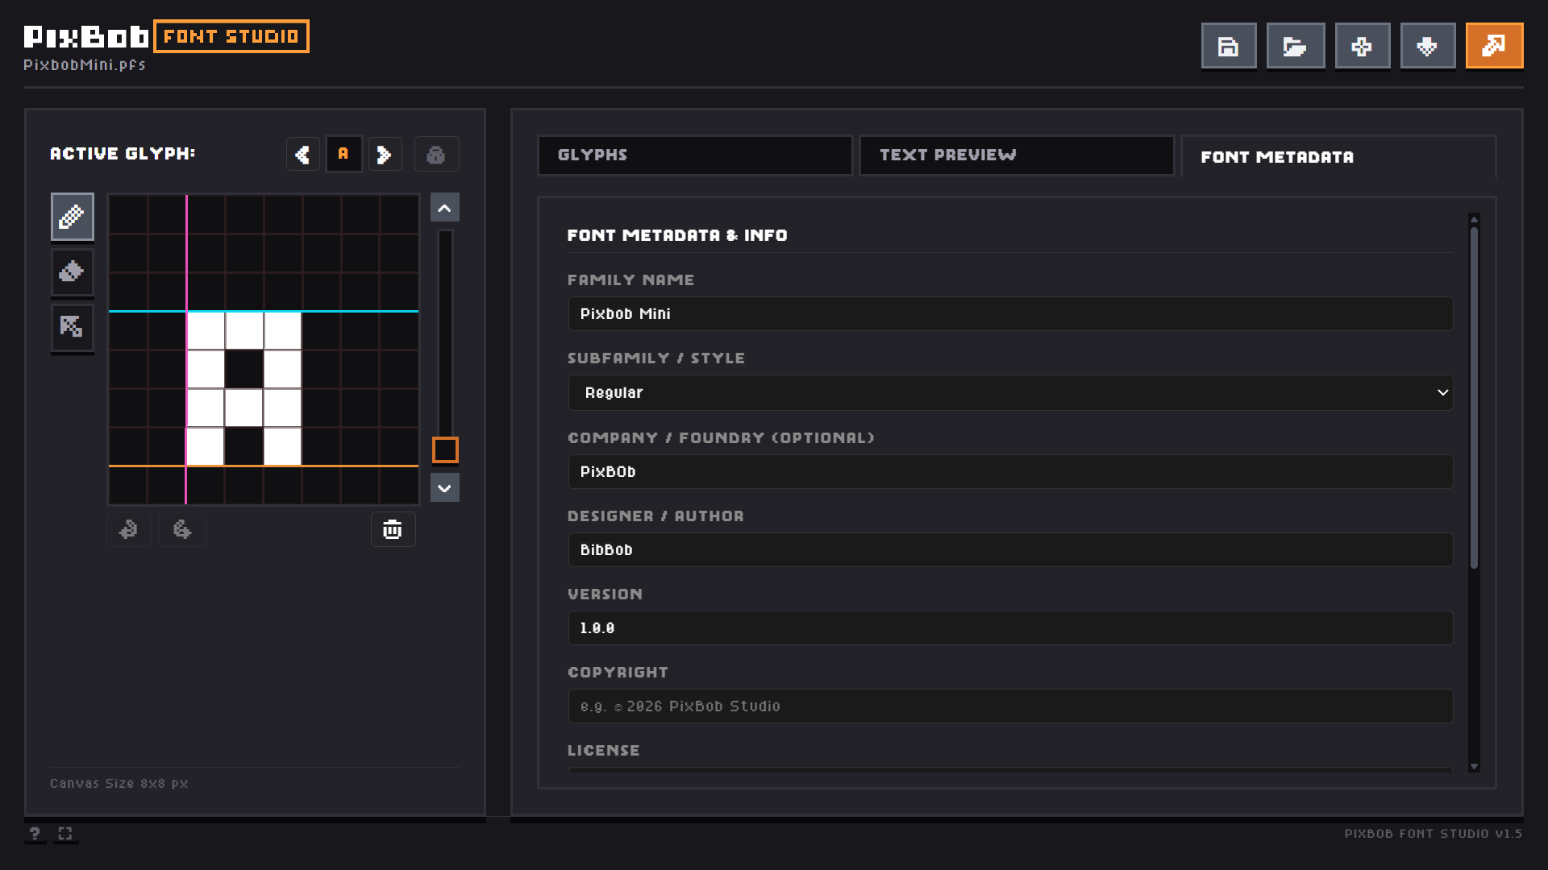Click the up arrow above the canvas slider
The width and height of the screenshot is (1548, 870).
click(445, 208)
